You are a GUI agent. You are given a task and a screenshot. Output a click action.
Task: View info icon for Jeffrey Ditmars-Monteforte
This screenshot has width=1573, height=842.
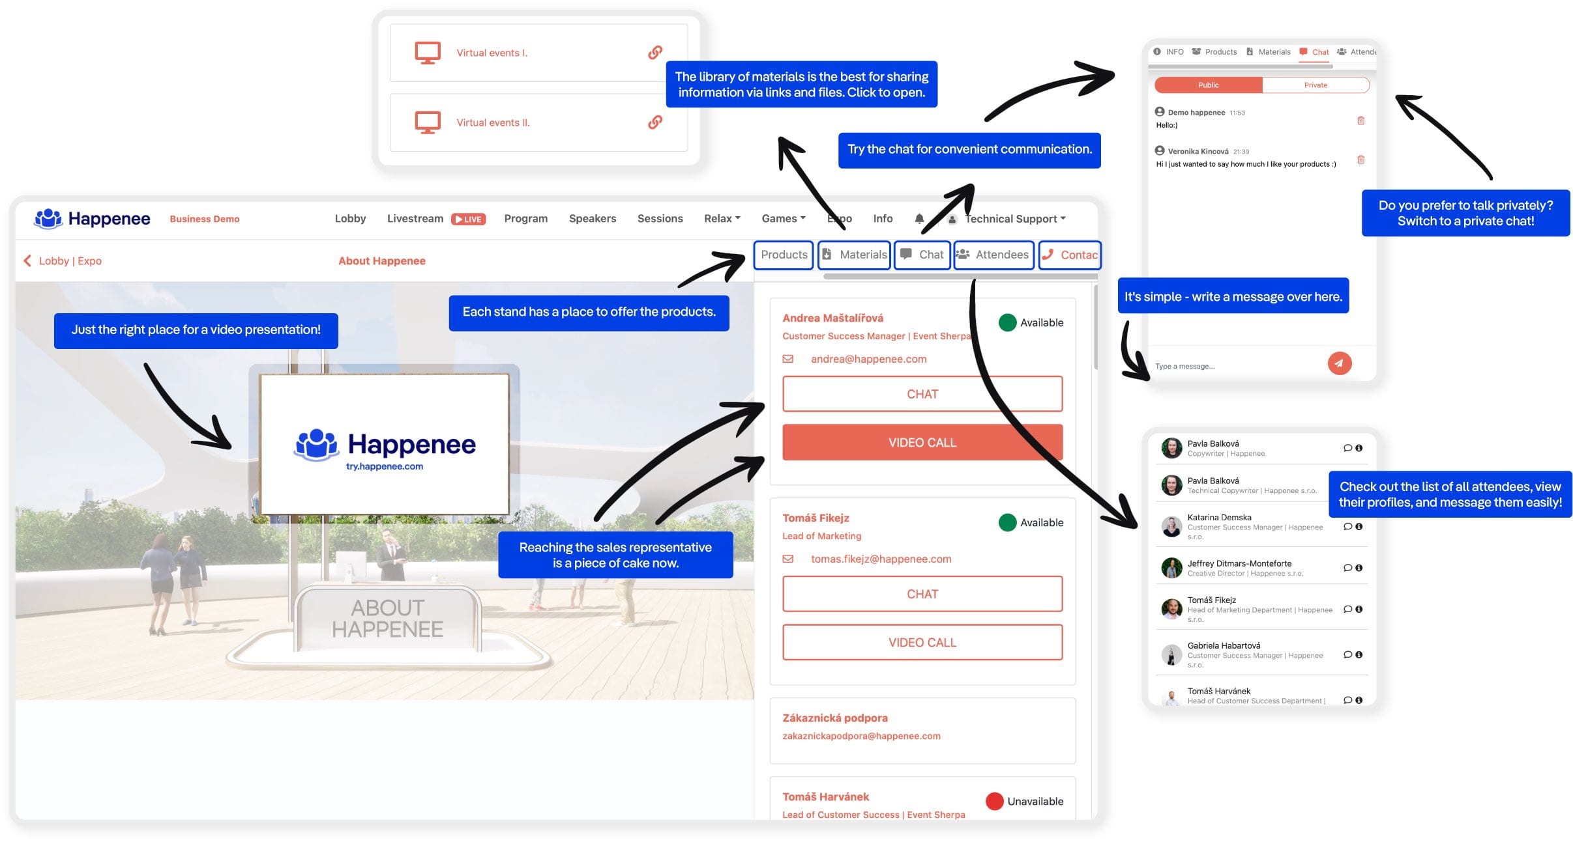[x=1359, y=568]
